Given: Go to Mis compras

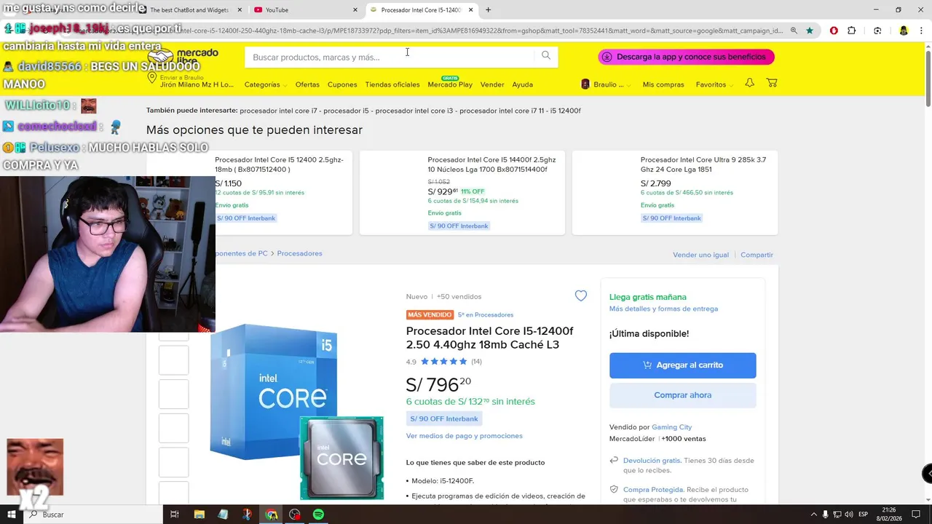Looking at the screenshot, I should [x=663, y=84].
